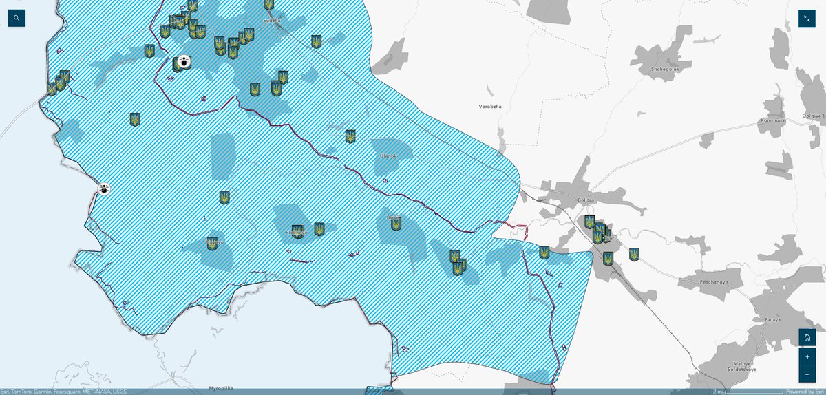
Task: Select the lone trident northeast of the border bug marker
Action: point(135,120)
